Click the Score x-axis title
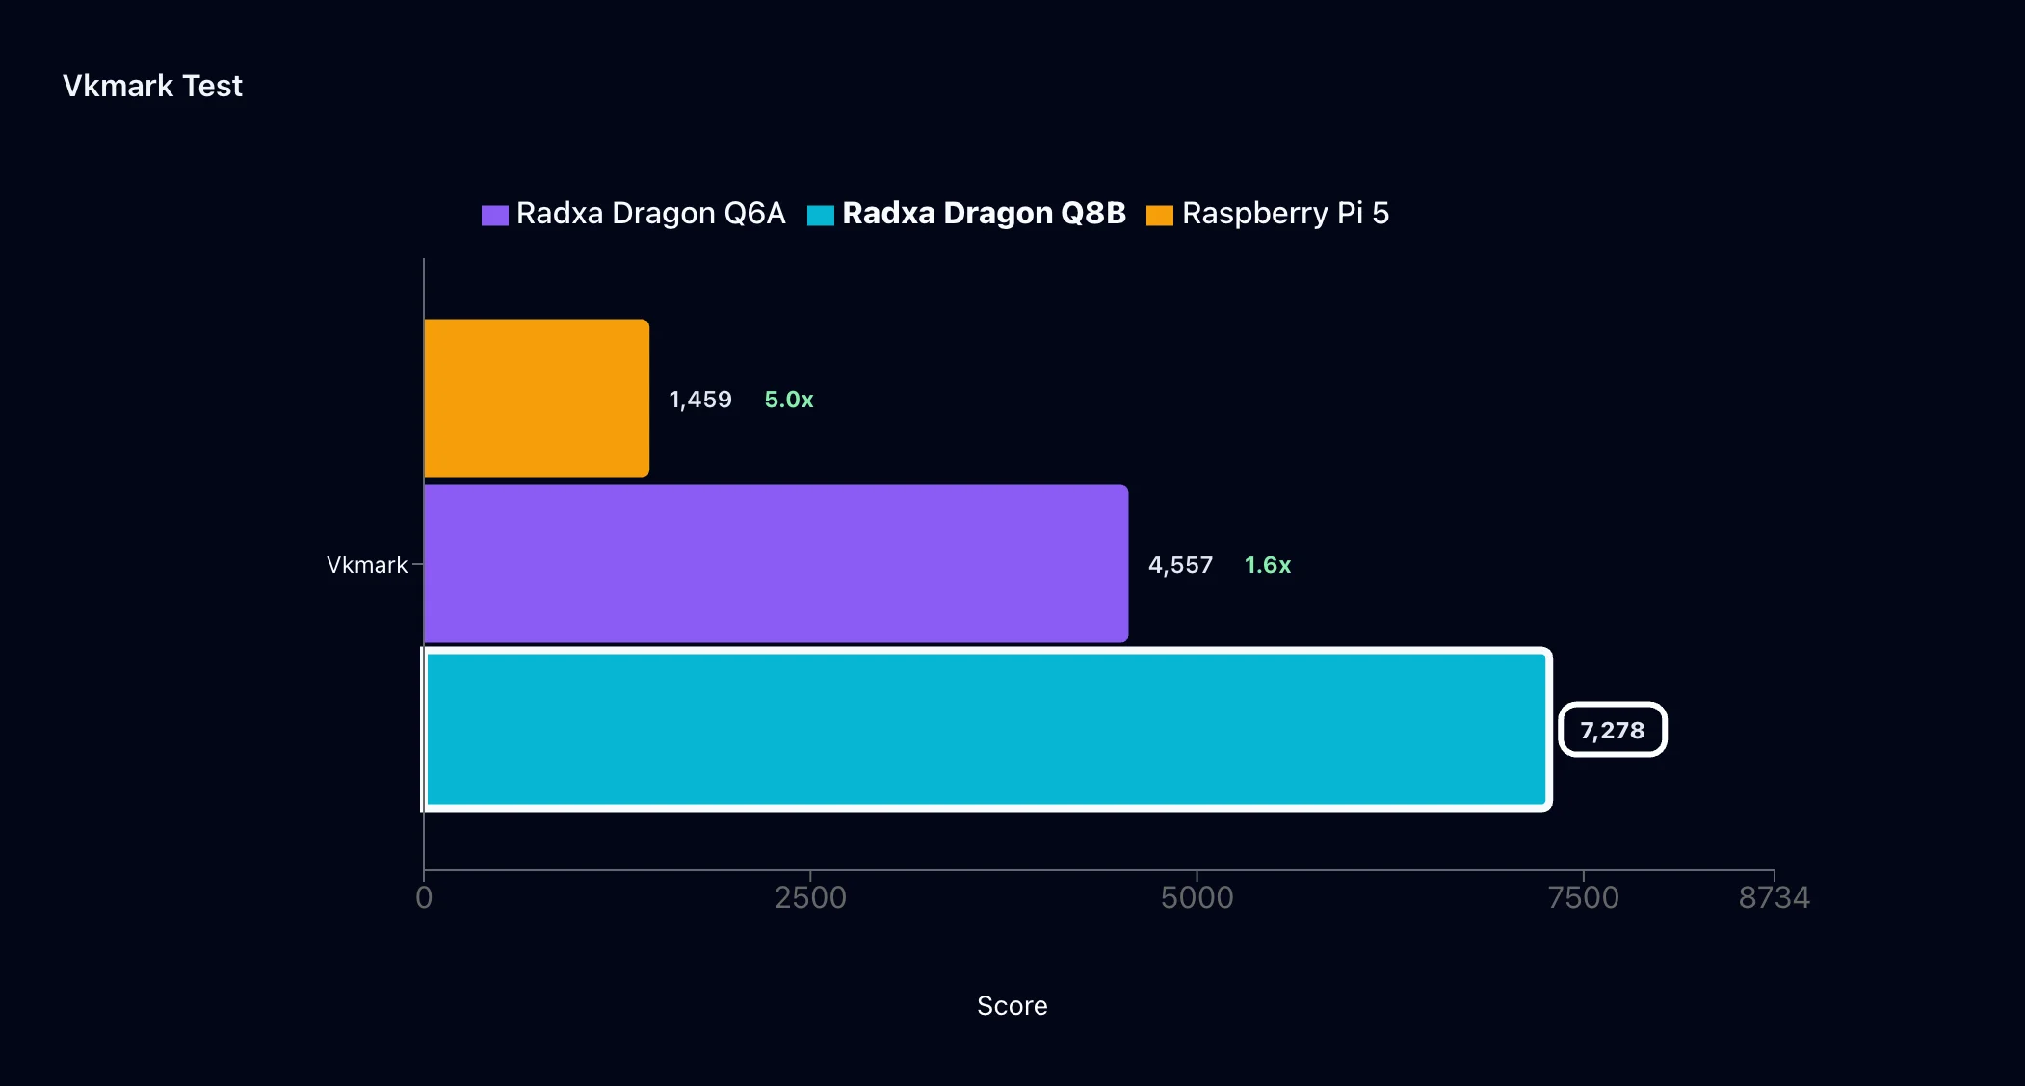Image resolution: width=2025 pixels, height=1086 pixels. click(x=1012, y=1005)
